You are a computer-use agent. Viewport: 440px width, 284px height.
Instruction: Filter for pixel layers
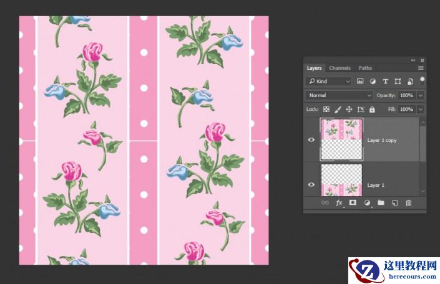pyautogui.click(x=360, y=81)
